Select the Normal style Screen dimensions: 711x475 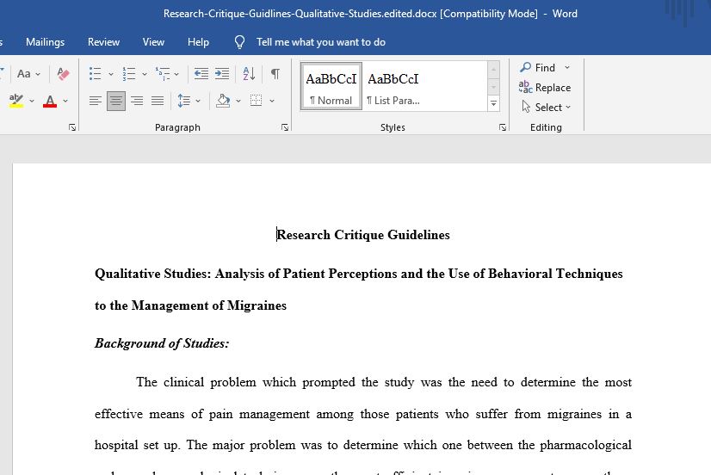[331, 86]
